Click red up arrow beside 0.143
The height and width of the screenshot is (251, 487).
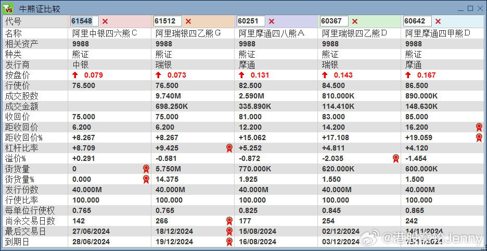(325, 75)
